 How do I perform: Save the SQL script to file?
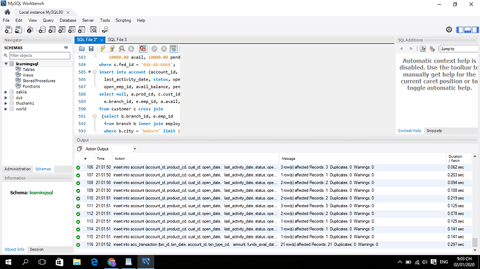pos(91,49)
